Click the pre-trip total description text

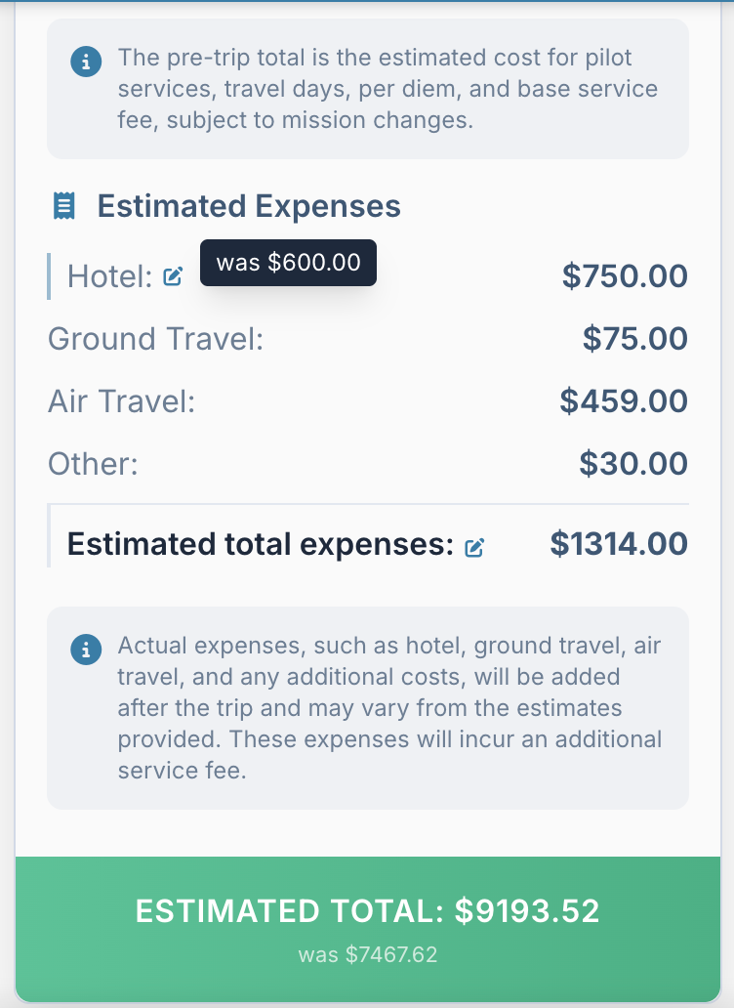[387, 89]
